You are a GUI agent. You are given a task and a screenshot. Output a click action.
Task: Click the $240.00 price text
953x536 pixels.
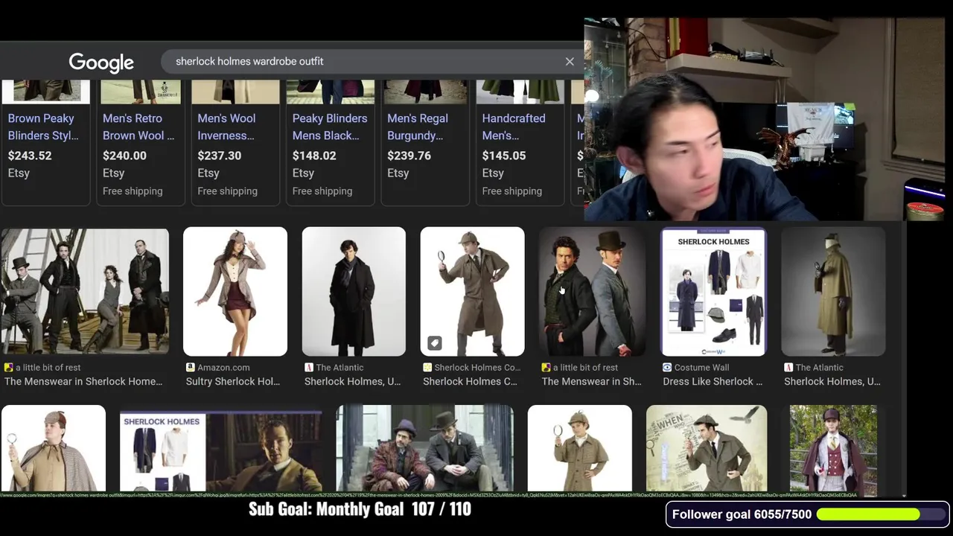pyautogui.click(x=124, y=156)
